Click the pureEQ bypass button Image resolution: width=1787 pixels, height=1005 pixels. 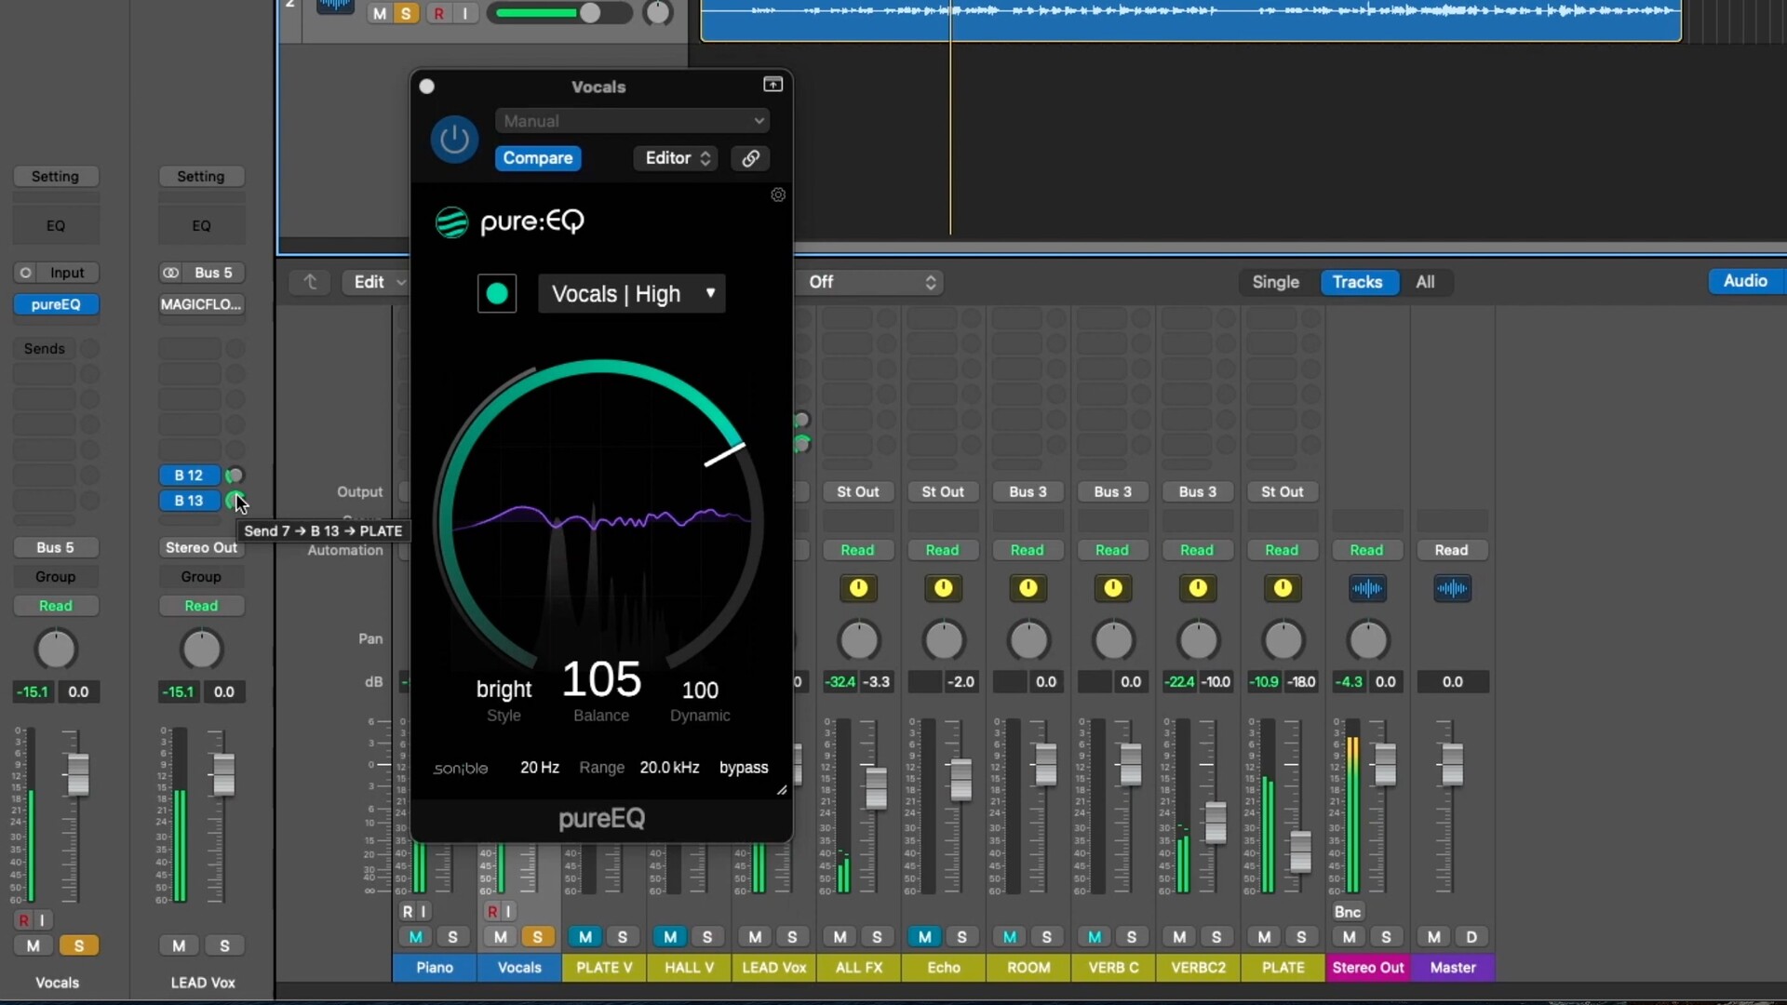click(x=744, y=768)
